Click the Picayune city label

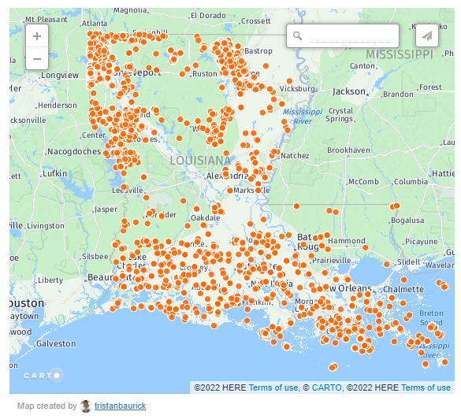[x=421, y=242]
